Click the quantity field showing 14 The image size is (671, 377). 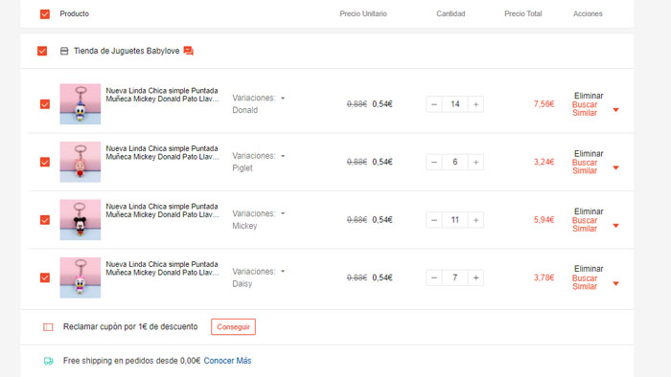[x=455, y=104]
